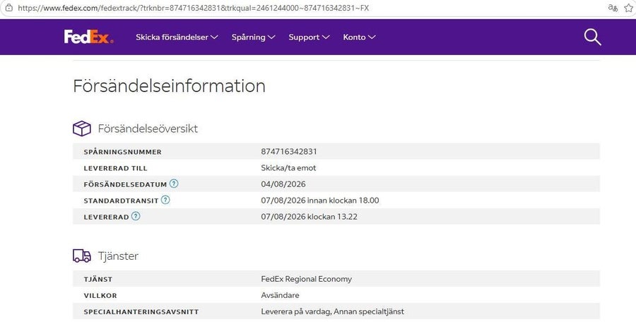The image size is (636, 322).
Task: Open the search magnifier icon
Action: (593, 37)
